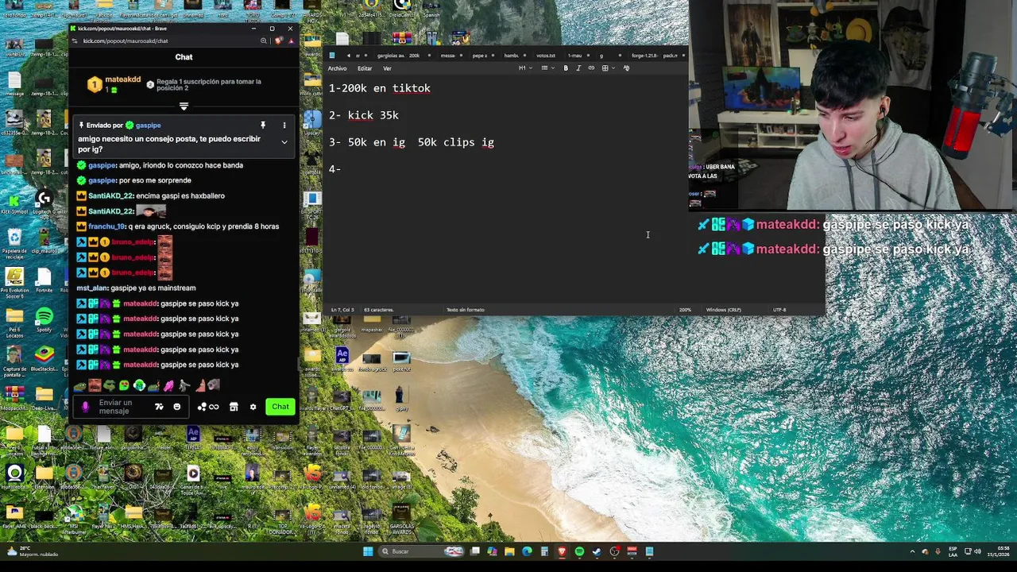This screenshot has width=1017, height=572.
Task: Open the Brave Rewards triangle icon
Action: [x=291, y=41]
